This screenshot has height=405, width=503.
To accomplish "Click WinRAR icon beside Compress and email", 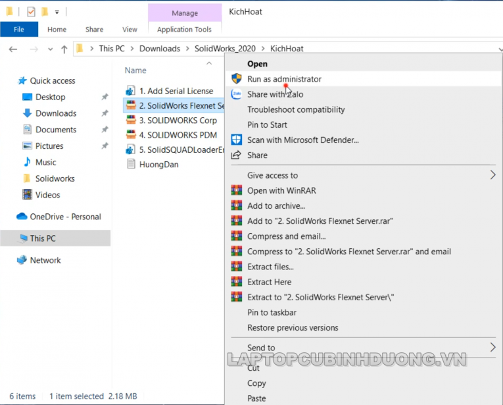I will [237, 236].
